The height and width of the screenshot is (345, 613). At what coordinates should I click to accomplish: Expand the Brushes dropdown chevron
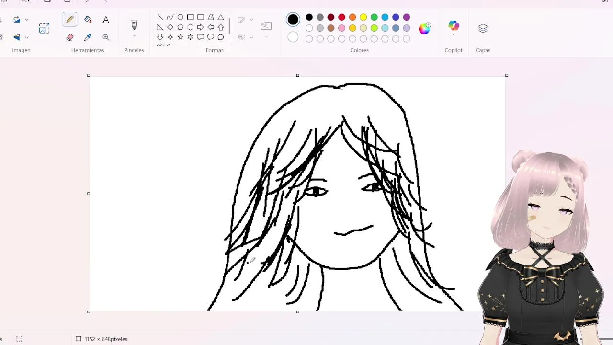pyautogui.click(x=134, y=36)
